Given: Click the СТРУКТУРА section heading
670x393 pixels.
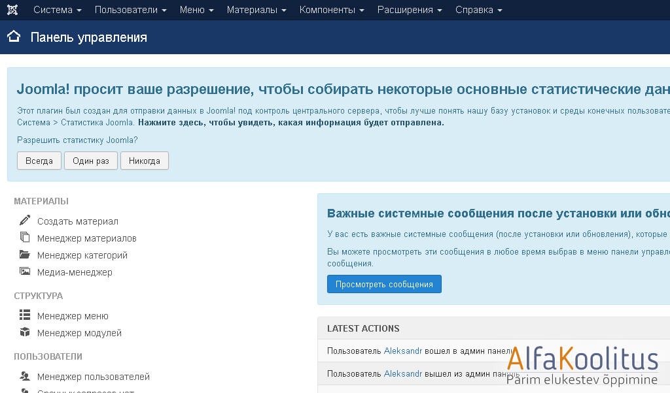Looking at the screenshot, I should (x=39, y=296).
